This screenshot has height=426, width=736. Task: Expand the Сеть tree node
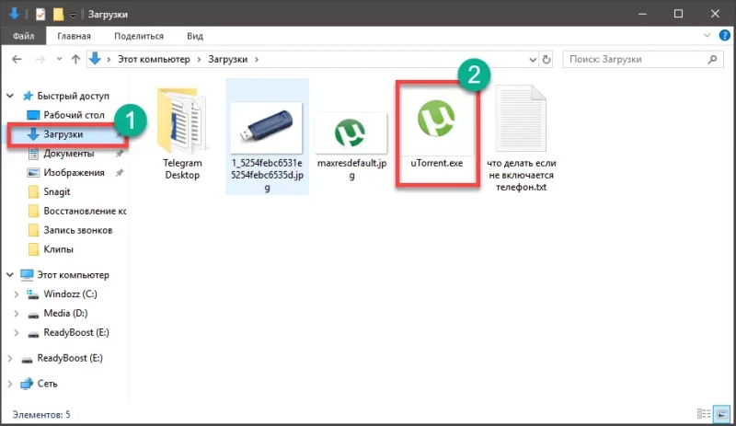pyautogui.click(x=9, y=383)
